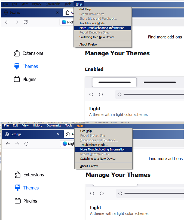Click Find more add-ons text in top screenshot

(x=165, y=37)
